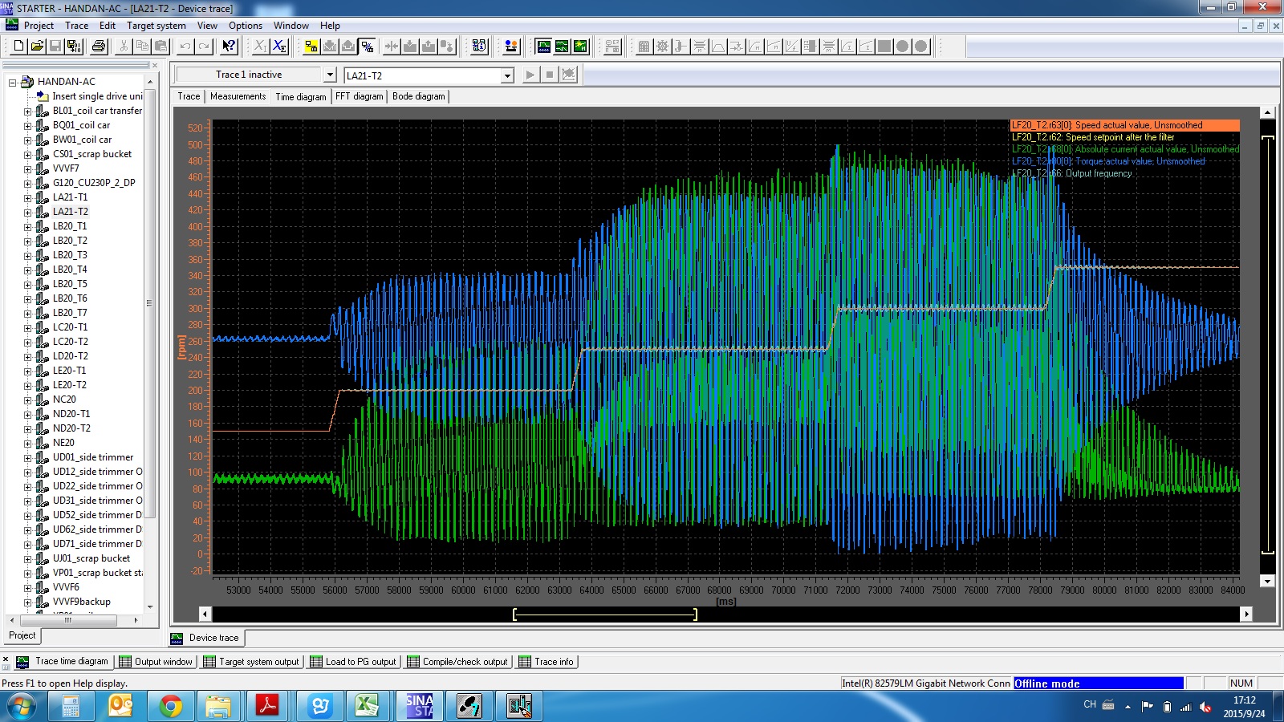This screenshot has width=1284, height=722.
Task: Switch to the FFT diagram tab
Action: (359, 96)
